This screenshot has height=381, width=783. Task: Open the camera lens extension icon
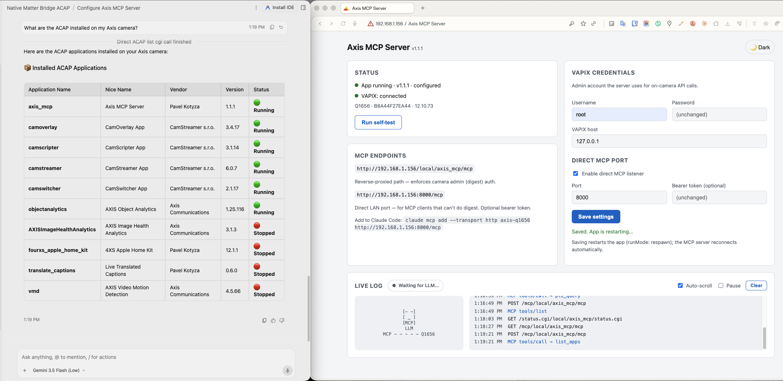point(646,24)
